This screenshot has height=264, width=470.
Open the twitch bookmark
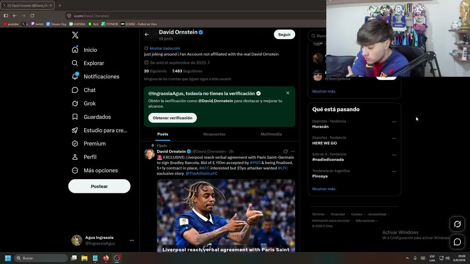pos(37,24)
